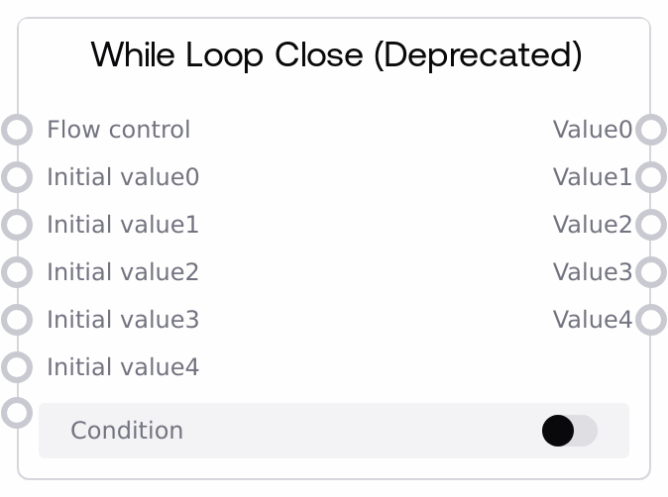Click the Flow control label

point(118,130)
